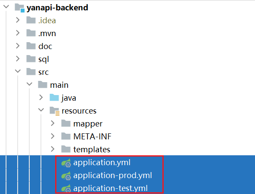Click the mapper folder icon
The width and height of the screenshot is (255, 194).
[66, 123]
